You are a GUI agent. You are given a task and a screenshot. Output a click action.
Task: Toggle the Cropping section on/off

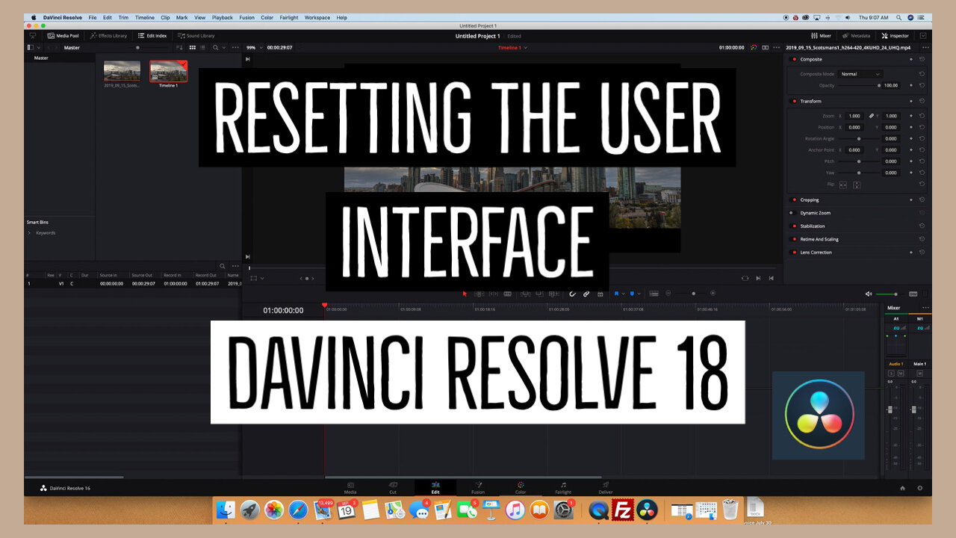pyautogui.click(x=794, y=200)
